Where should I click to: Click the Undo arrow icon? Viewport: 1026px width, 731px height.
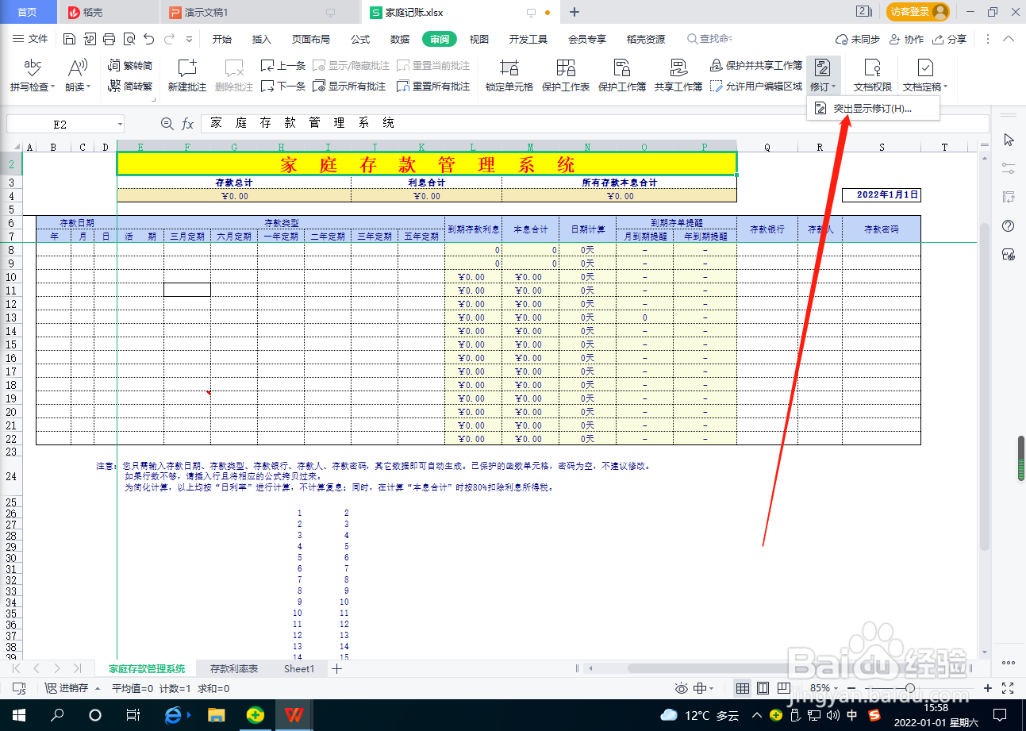pos(148,39)
